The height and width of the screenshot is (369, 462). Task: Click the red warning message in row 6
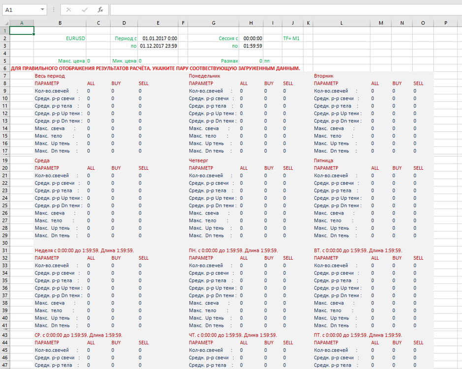[x=155, y=68]
